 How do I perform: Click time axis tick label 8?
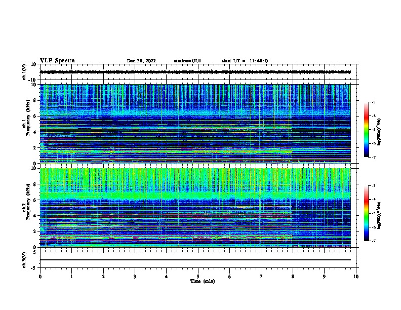tap(293, 277)
